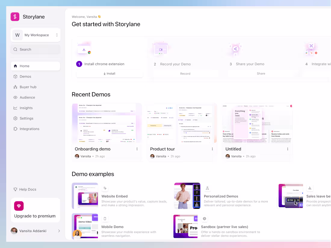The height and width of the screenshot is (248, 331).
Task: Focus the Search field in sidebar
Action: tap(36, 49)
